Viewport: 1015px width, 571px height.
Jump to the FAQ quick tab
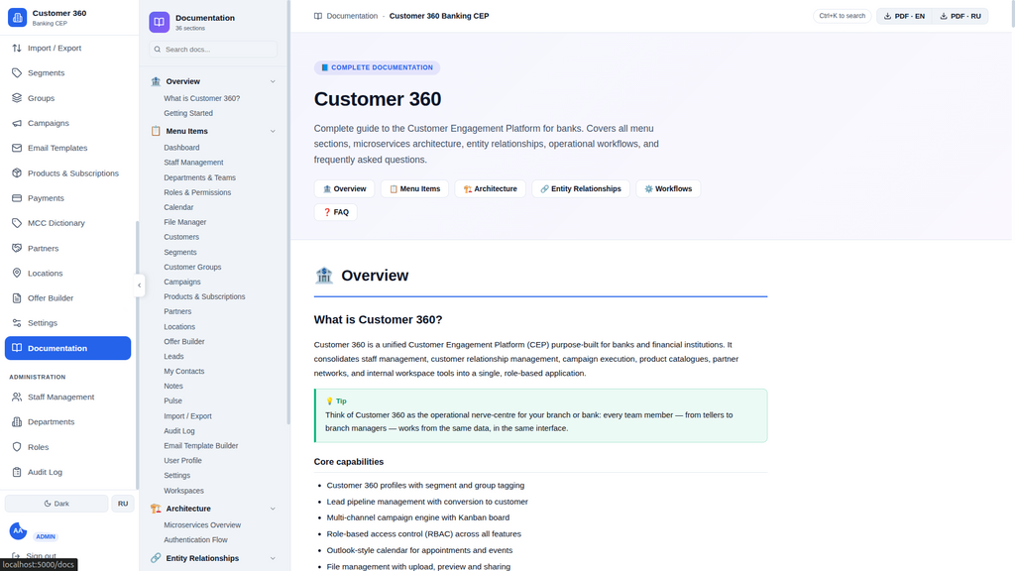(x=335, y=212)
